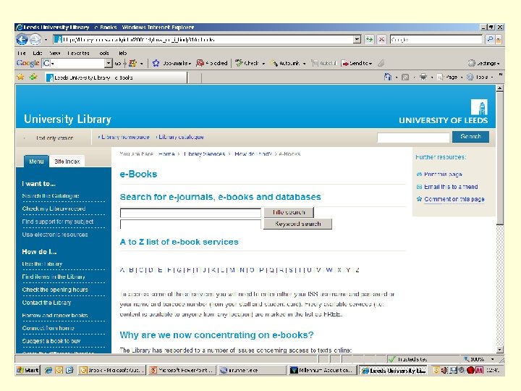Open the Contact the Library link
521x391 pixels.
pyautogui.click(x=46, y=303)
